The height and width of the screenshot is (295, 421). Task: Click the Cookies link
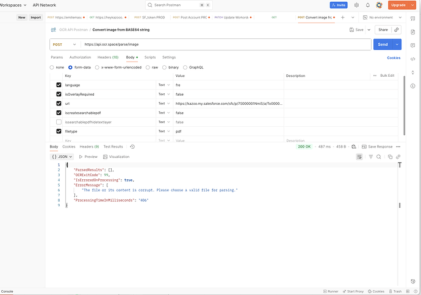394,58
